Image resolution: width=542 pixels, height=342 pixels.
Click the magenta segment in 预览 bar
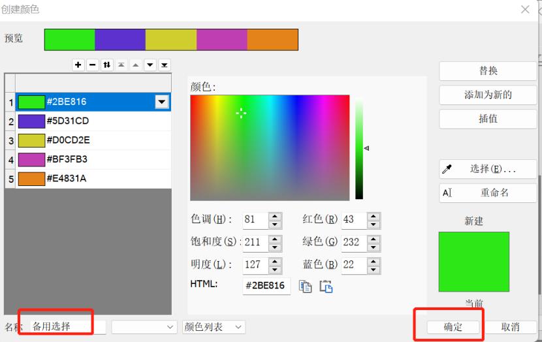coord(222,40)
